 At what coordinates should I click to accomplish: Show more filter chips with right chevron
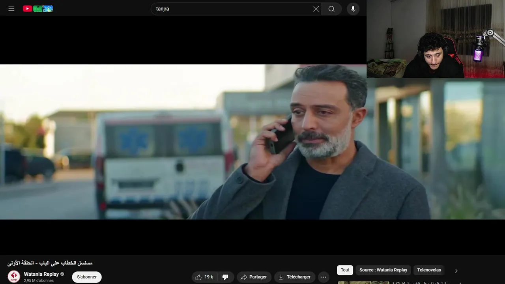456,271
